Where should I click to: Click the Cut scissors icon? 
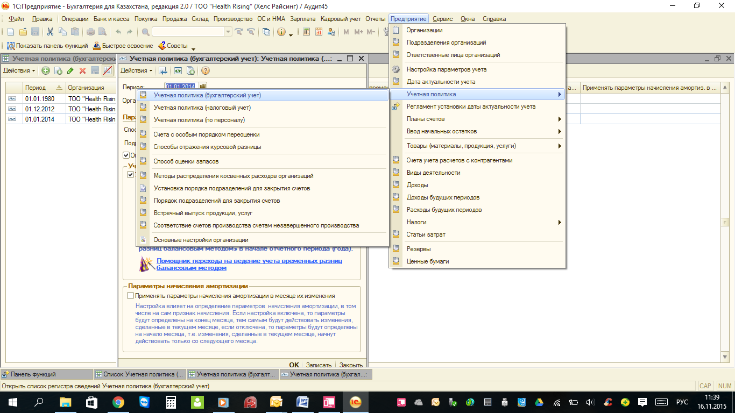(50, 32)
